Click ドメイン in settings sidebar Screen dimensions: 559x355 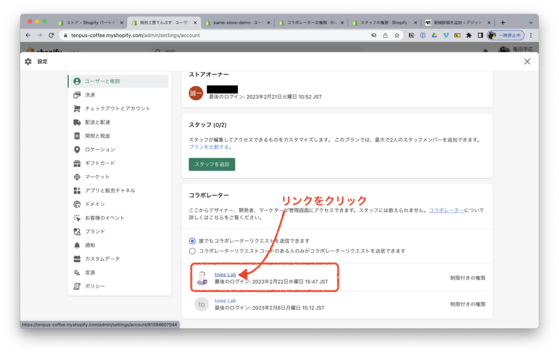[95, 204]
